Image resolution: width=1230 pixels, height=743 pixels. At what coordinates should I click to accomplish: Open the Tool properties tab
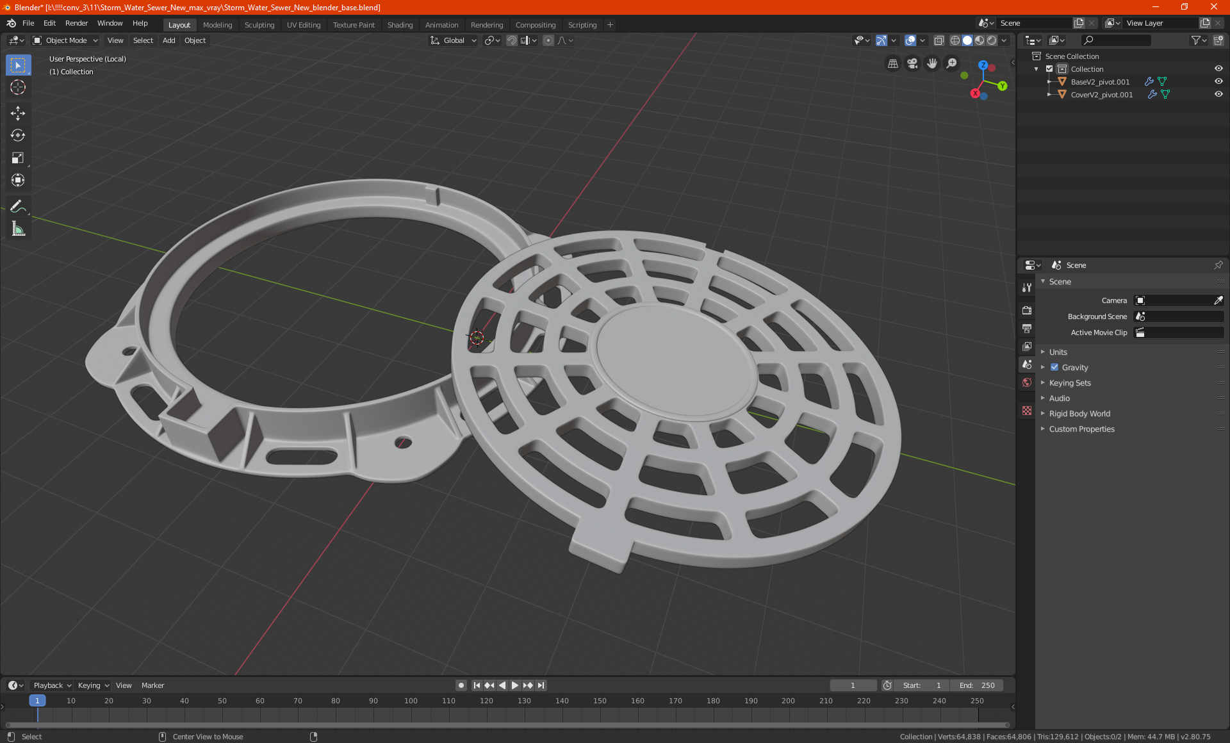tap(1027, 288)
